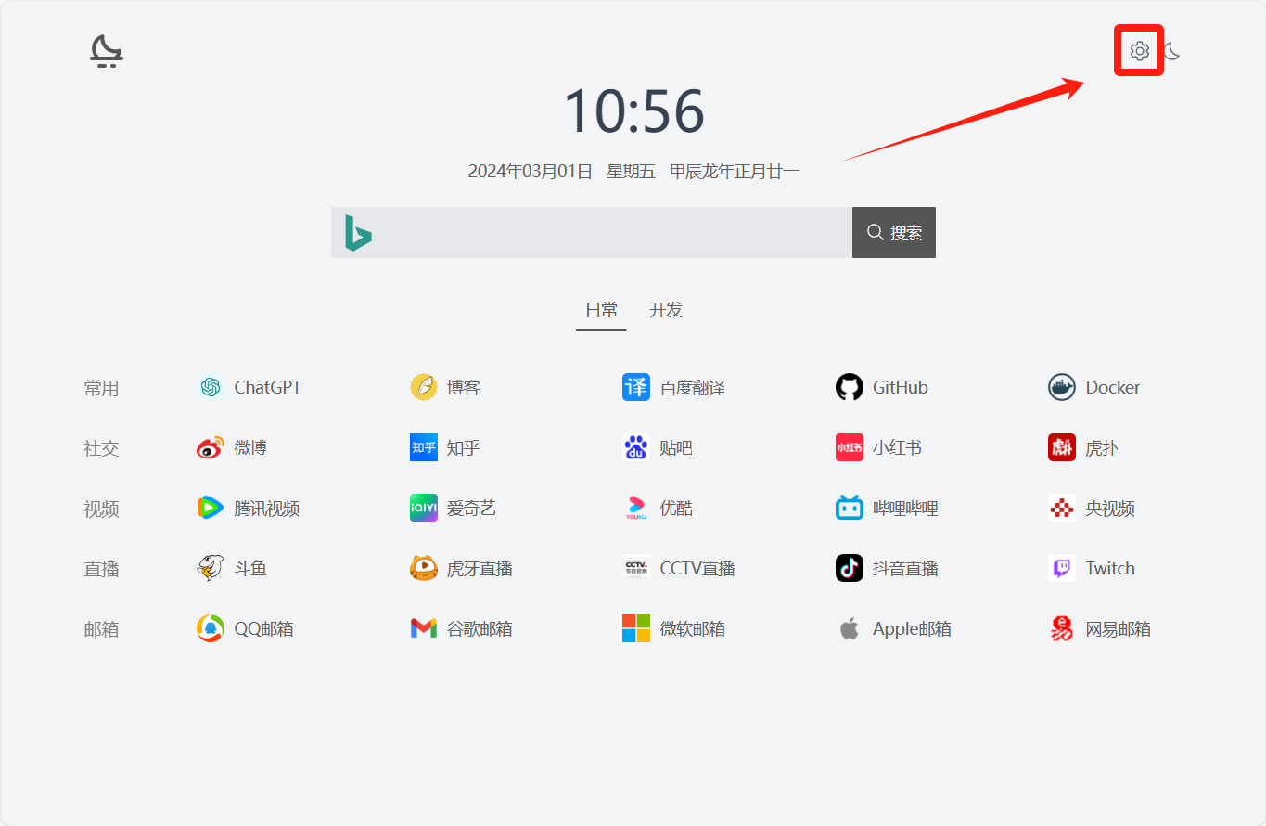The image size is (1266, 826).
Task: Switch to the 日常 tab
Action: (x=601, y=310)
